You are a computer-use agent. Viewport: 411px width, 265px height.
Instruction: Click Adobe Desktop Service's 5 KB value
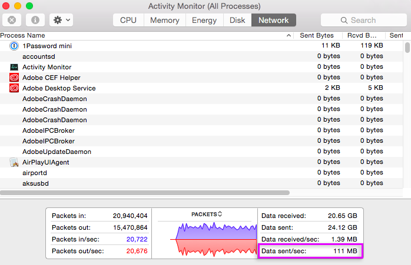[375, 88]
